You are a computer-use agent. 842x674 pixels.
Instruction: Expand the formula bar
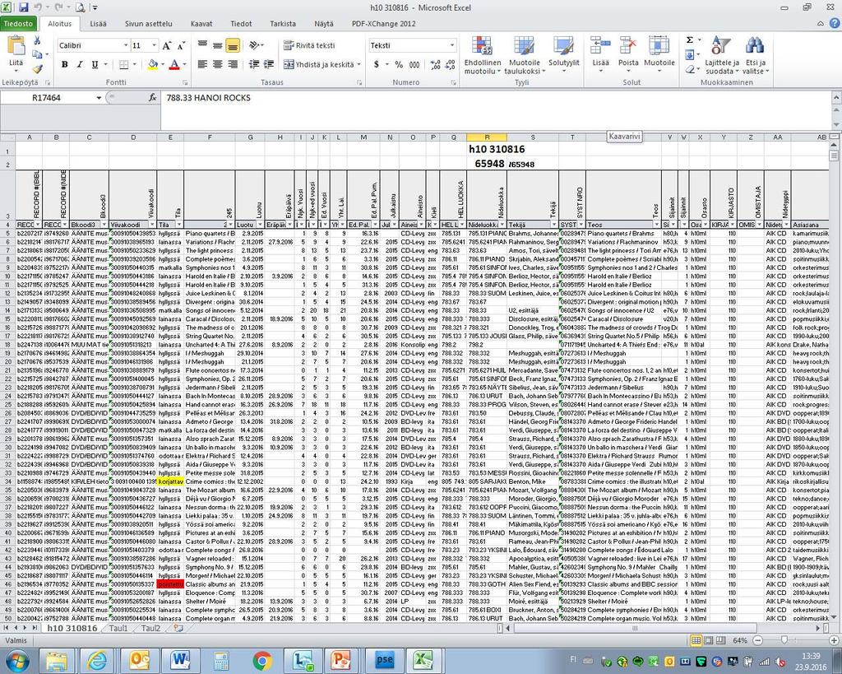point(836,98)
